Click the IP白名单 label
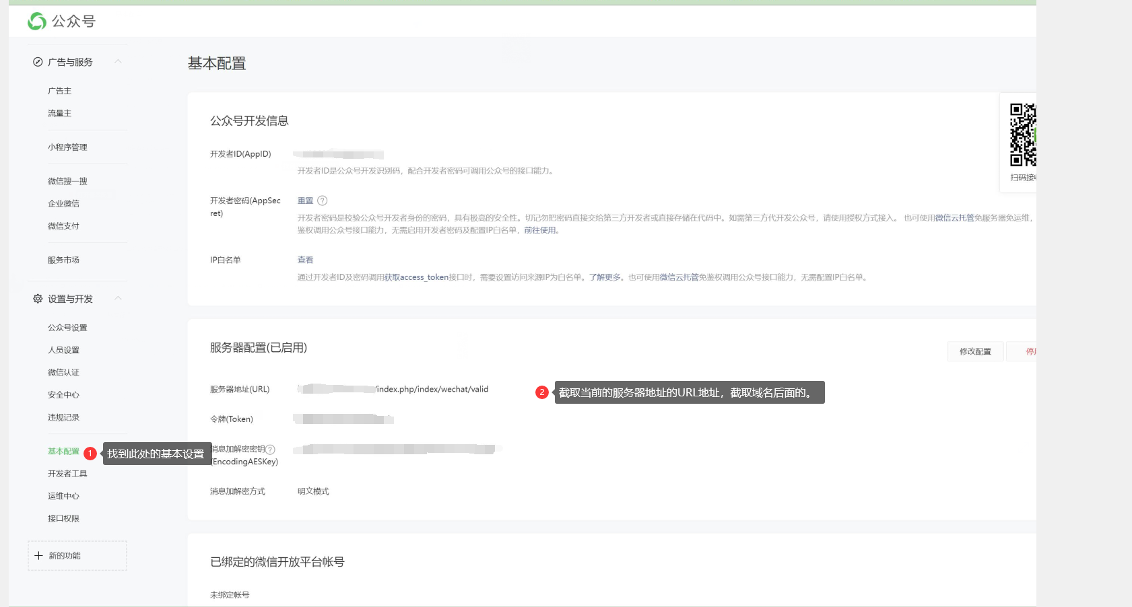The image size is (1132, 607). [226, 260]
